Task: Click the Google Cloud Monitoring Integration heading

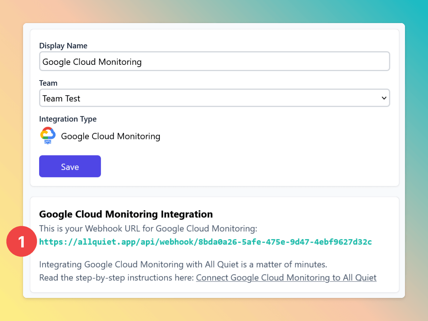Action: (126, 214)
